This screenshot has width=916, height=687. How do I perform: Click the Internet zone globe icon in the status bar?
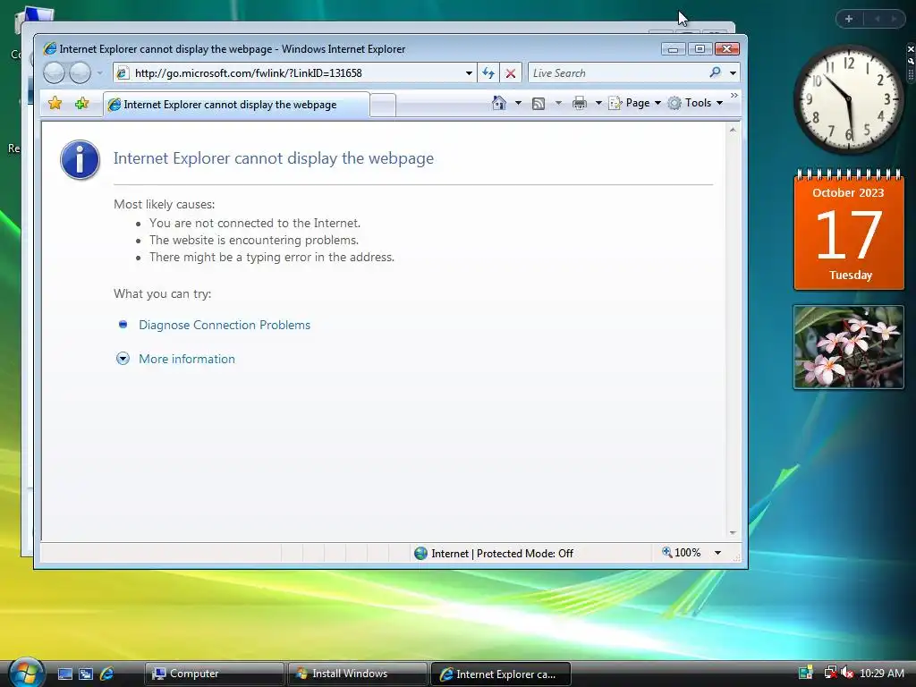click(420, 553)
